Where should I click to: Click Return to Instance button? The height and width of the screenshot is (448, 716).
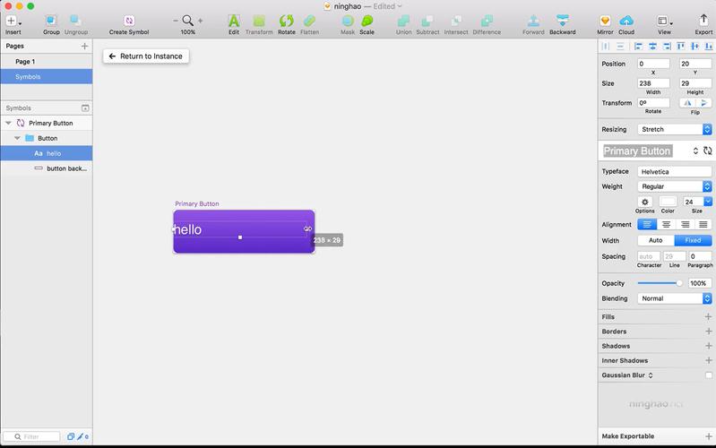(145, 56)
